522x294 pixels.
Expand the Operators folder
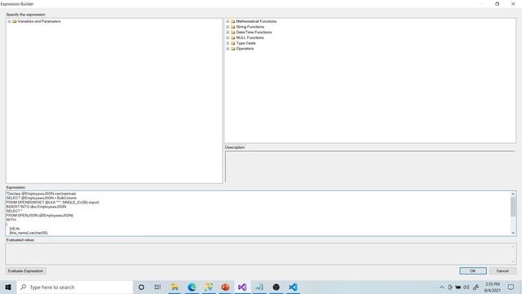pos(228,49)
